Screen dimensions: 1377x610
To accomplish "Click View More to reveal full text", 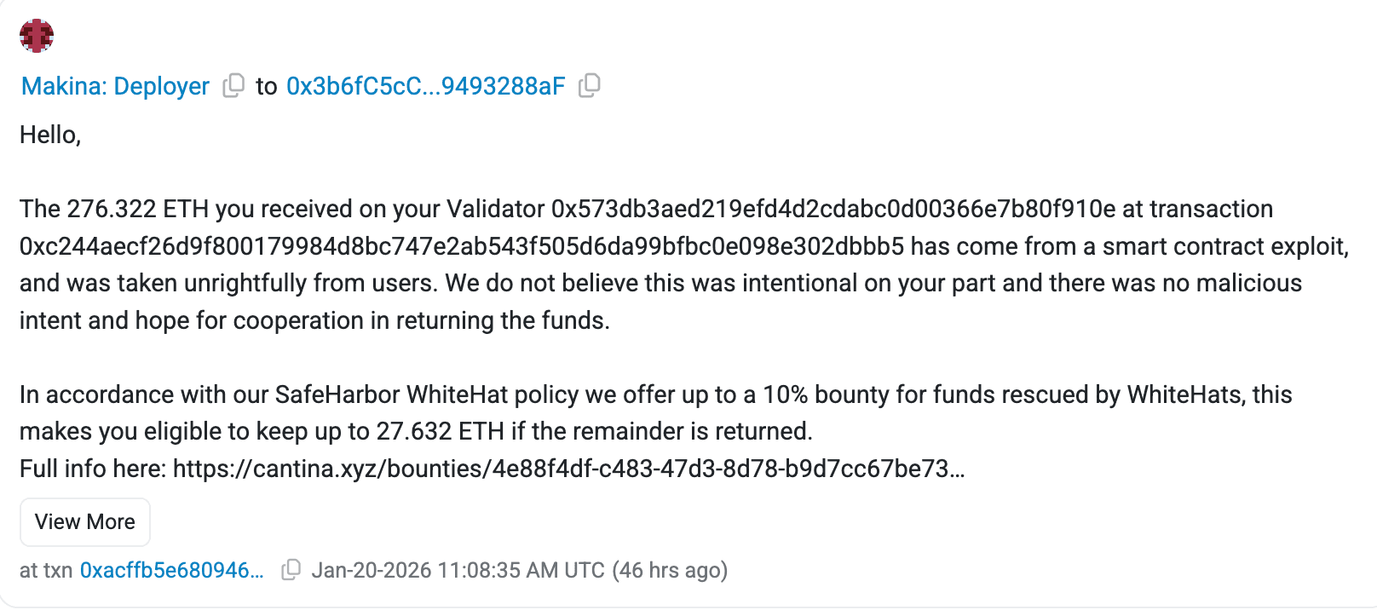I will 84,521.
